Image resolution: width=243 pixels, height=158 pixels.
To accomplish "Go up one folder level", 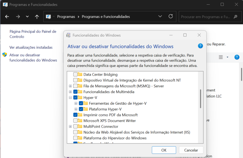I will (x=37, y=16).
